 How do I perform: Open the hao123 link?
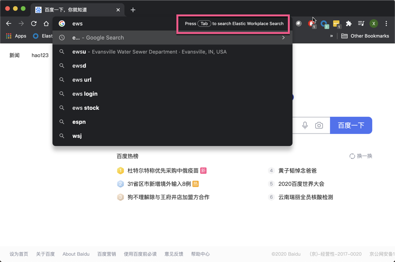(40, 55)
